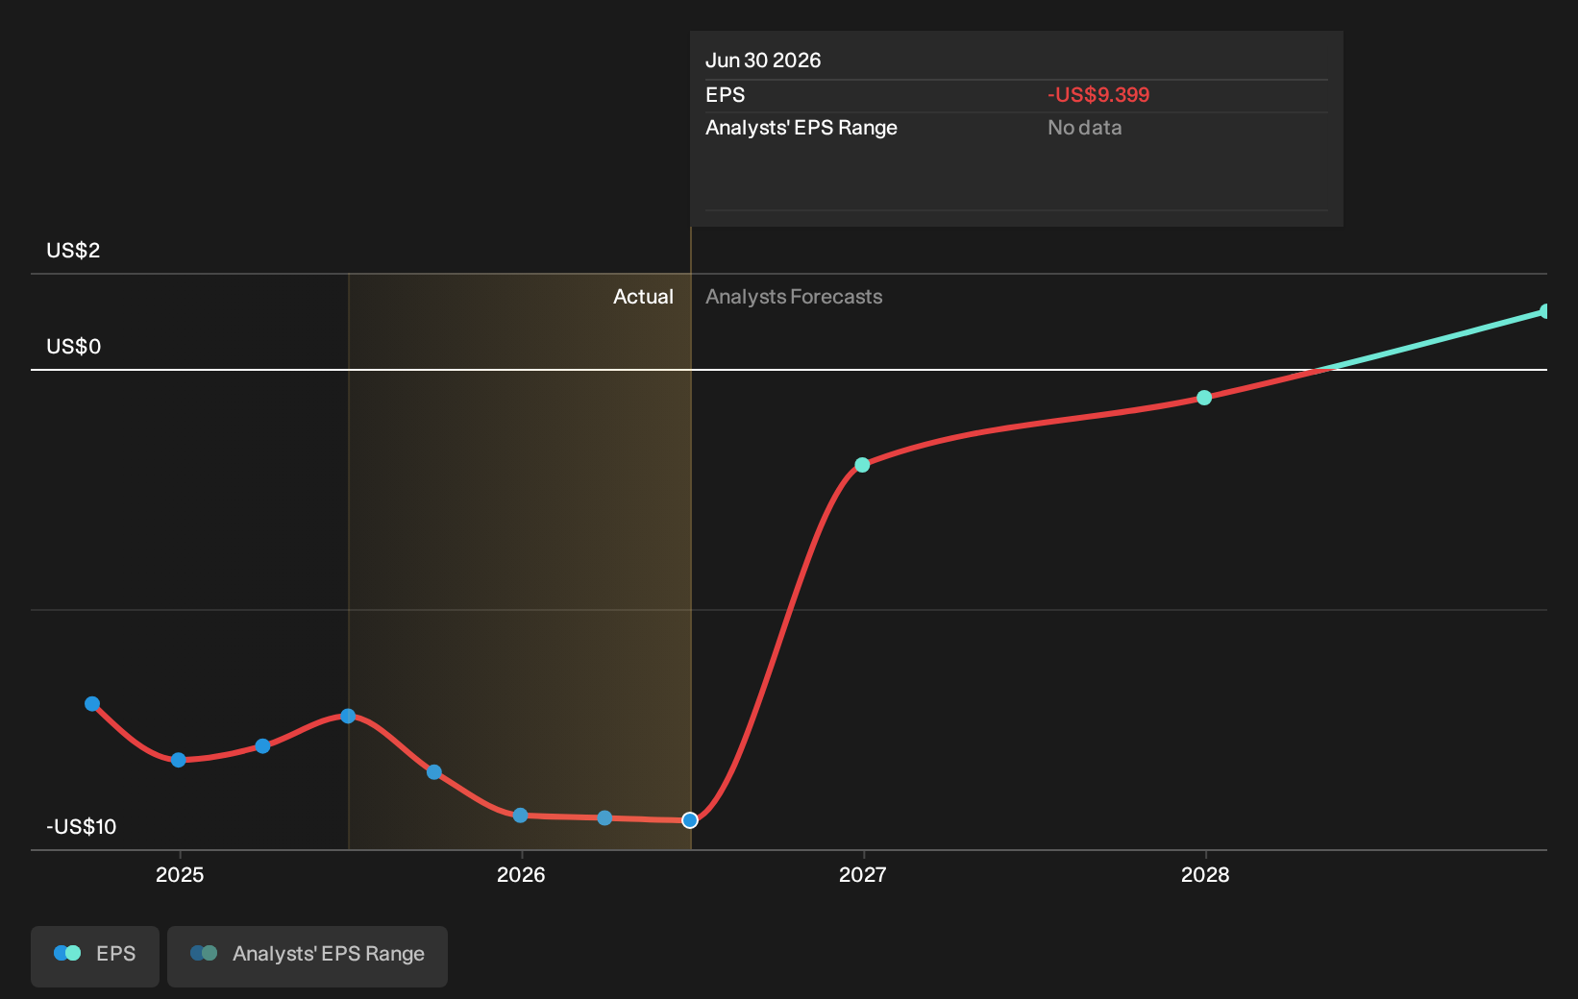Select the highlighted Jun 30 2026 data point
The height and width of the screenshot is (999, 1578).
pyautogui.click(x=690, y=820)
